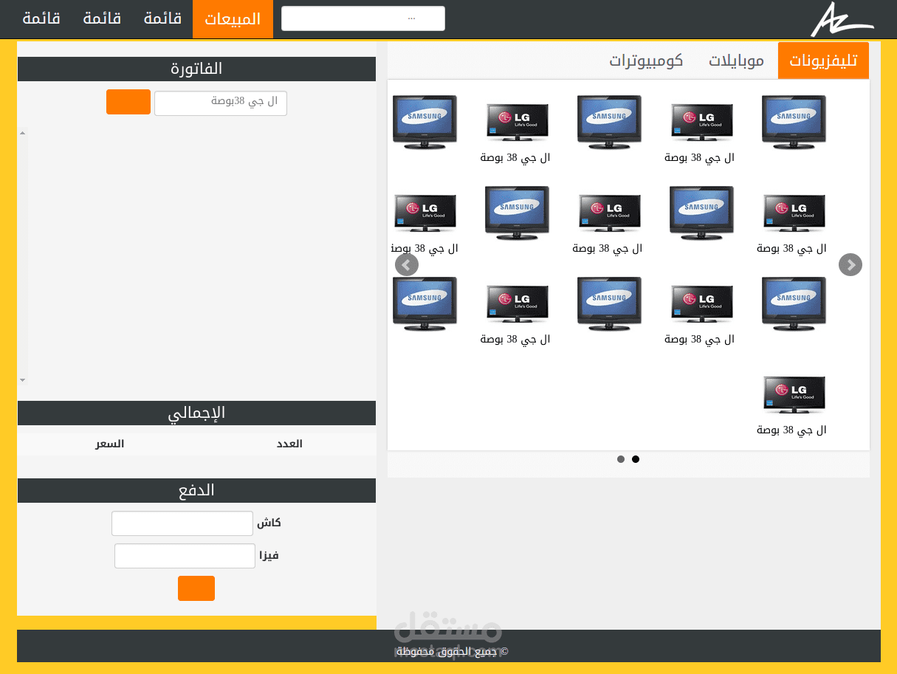This screenshot has height=674, width=897.
Task: Open the leftmost قائمة menu
Action: pyautogui.click(x=42, y=19)
